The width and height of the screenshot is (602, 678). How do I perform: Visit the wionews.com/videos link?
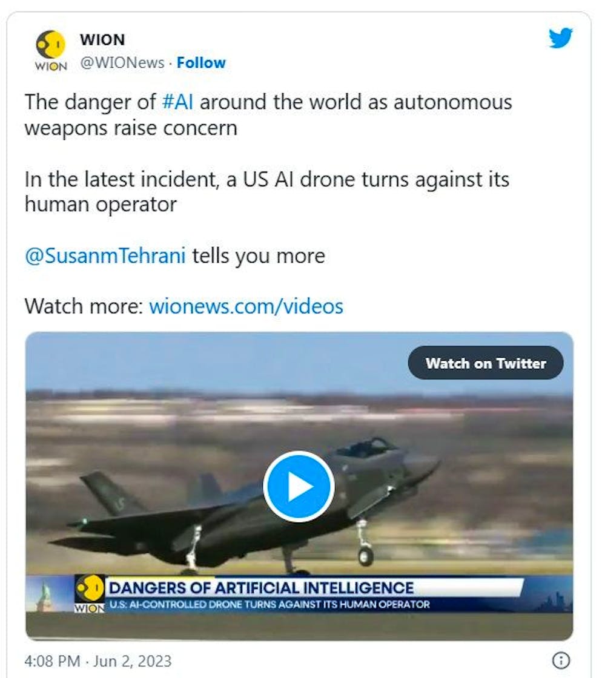246,306
